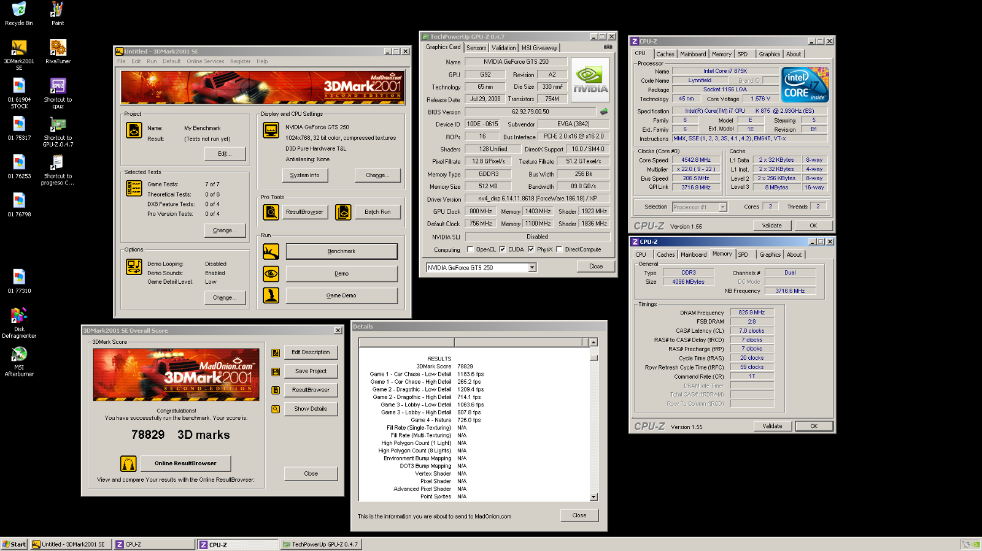Screen dimensions: 982x551
Task: Open the MSI Giveaway tab in GPU-Z
Action: [539, 48]
